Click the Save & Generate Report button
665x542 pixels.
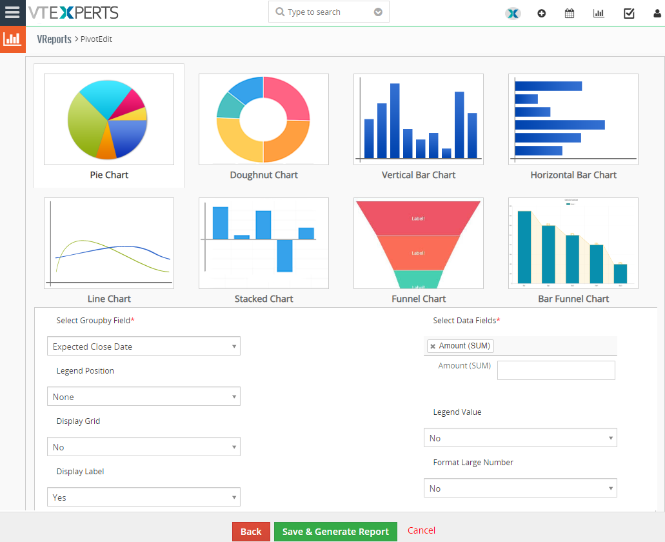click(335, 531)
